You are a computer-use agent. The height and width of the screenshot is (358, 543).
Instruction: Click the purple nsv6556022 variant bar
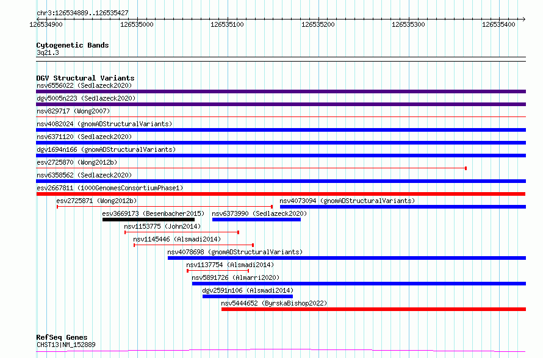tap(281, 91)
